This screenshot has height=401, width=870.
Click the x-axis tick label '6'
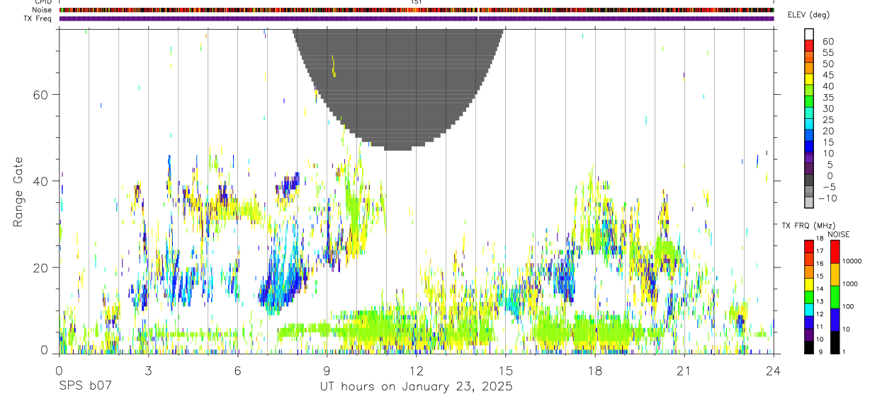[x=237, y=370]
